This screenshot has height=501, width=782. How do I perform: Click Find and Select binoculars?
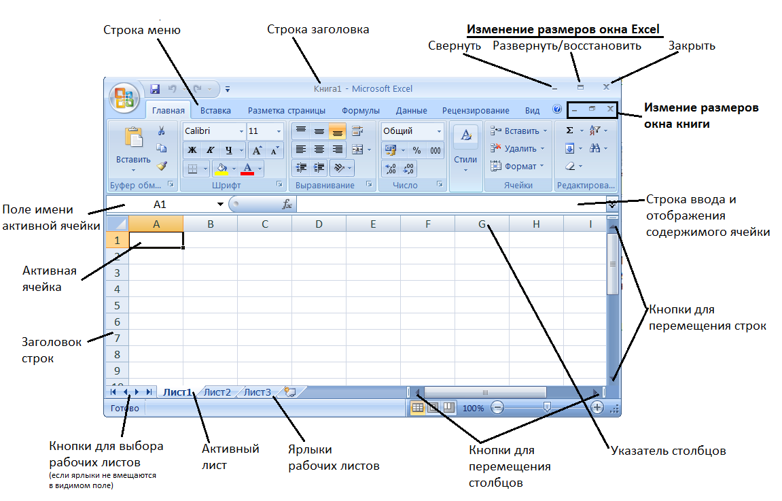594,148
